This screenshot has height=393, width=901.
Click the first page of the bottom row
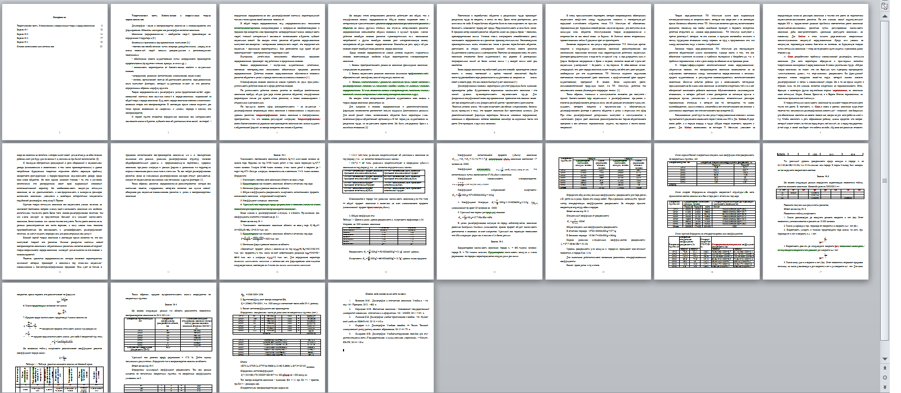(x=55, y=338)
